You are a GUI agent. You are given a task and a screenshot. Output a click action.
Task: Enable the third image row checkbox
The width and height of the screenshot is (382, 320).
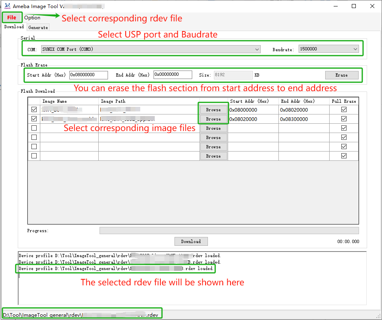click(34, 128)
